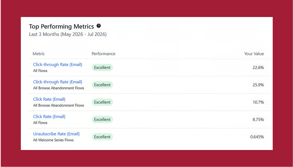
Task: Click All Flows label under Click-through Rate
Action: click(x=40, y=71)
